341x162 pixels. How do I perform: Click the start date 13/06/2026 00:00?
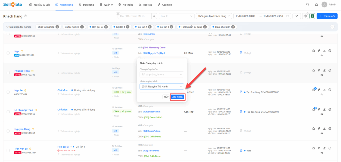pyautogui.click(x=245, y=16)
